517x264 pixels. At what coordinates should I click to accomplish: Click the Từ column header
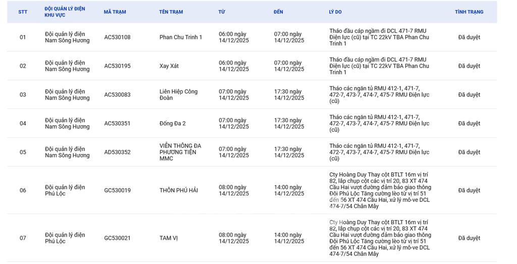[222, 12]
